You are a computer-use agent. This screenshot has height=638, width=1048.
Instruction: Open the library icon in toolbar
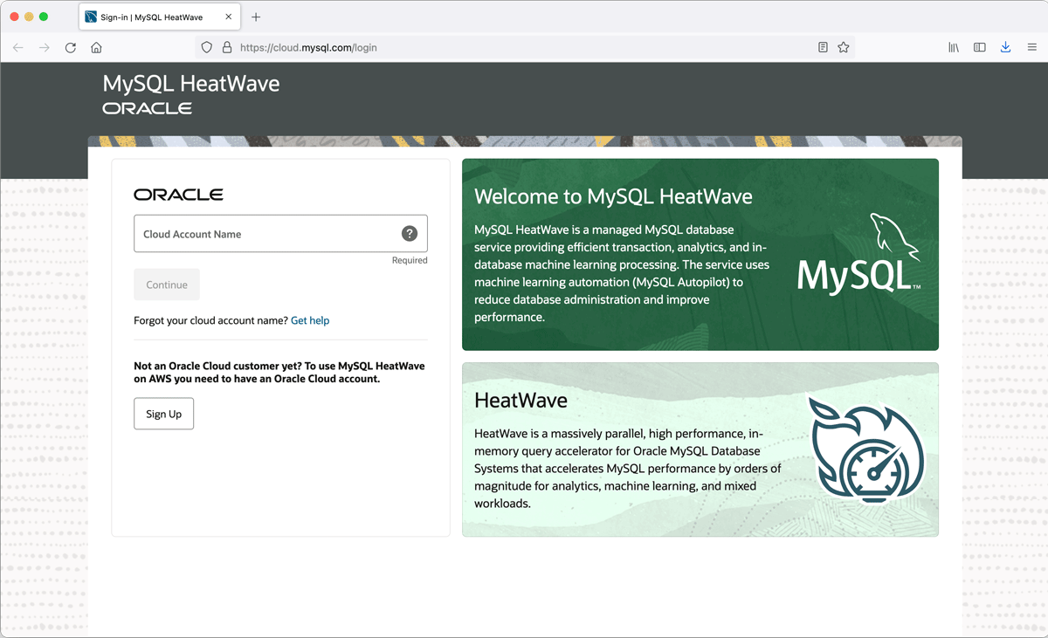click(954, 47)
